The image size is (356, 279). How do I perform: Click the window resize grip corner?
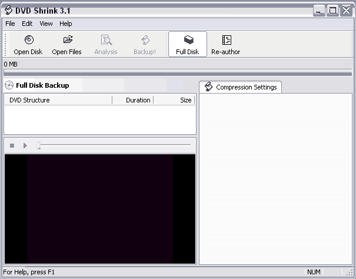pyautogui.click(x=350, y=273)
